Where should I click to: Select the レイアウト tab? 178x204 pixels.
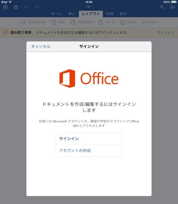point(91,14)
